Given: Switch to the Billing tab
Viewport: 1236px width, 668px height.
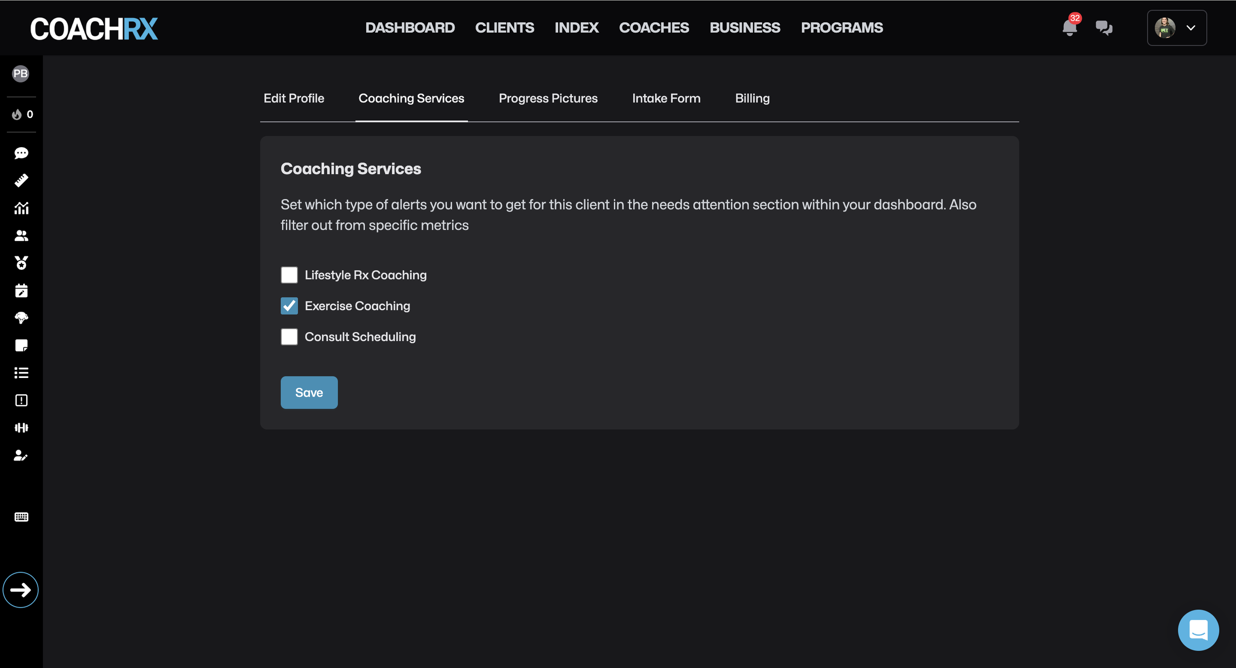Looking at the screenshot, I should pos(752,98).
